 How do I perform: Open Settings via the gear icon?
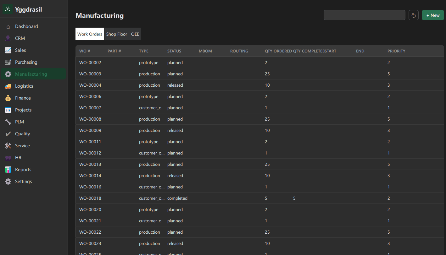pos(8,181)
